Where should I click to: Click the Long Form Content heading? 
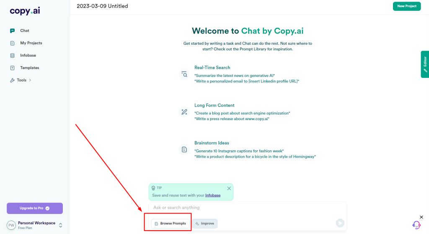coord(214,105)
